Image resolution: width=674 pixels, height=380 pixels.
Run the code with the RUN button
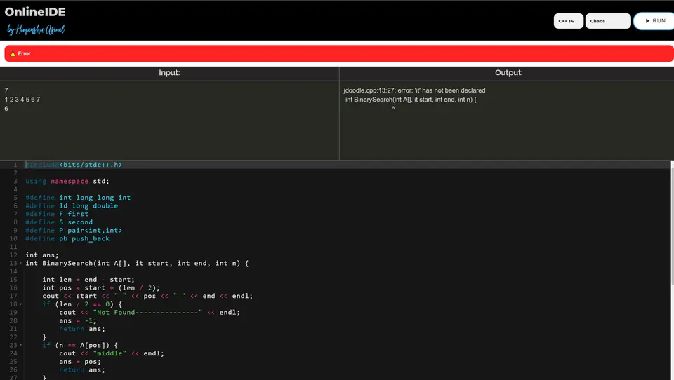coord(654,20)
